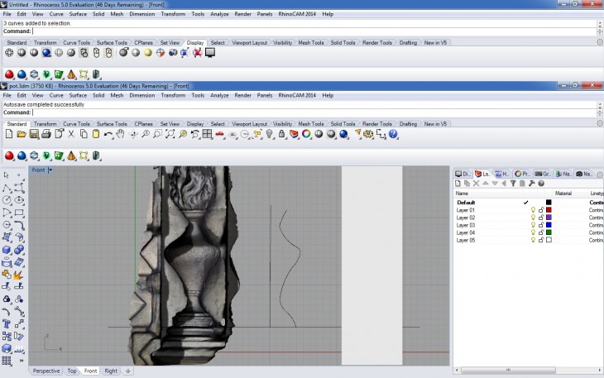
Task: Change Layer 02 purple color swatch
Action: tap(548, 218)
